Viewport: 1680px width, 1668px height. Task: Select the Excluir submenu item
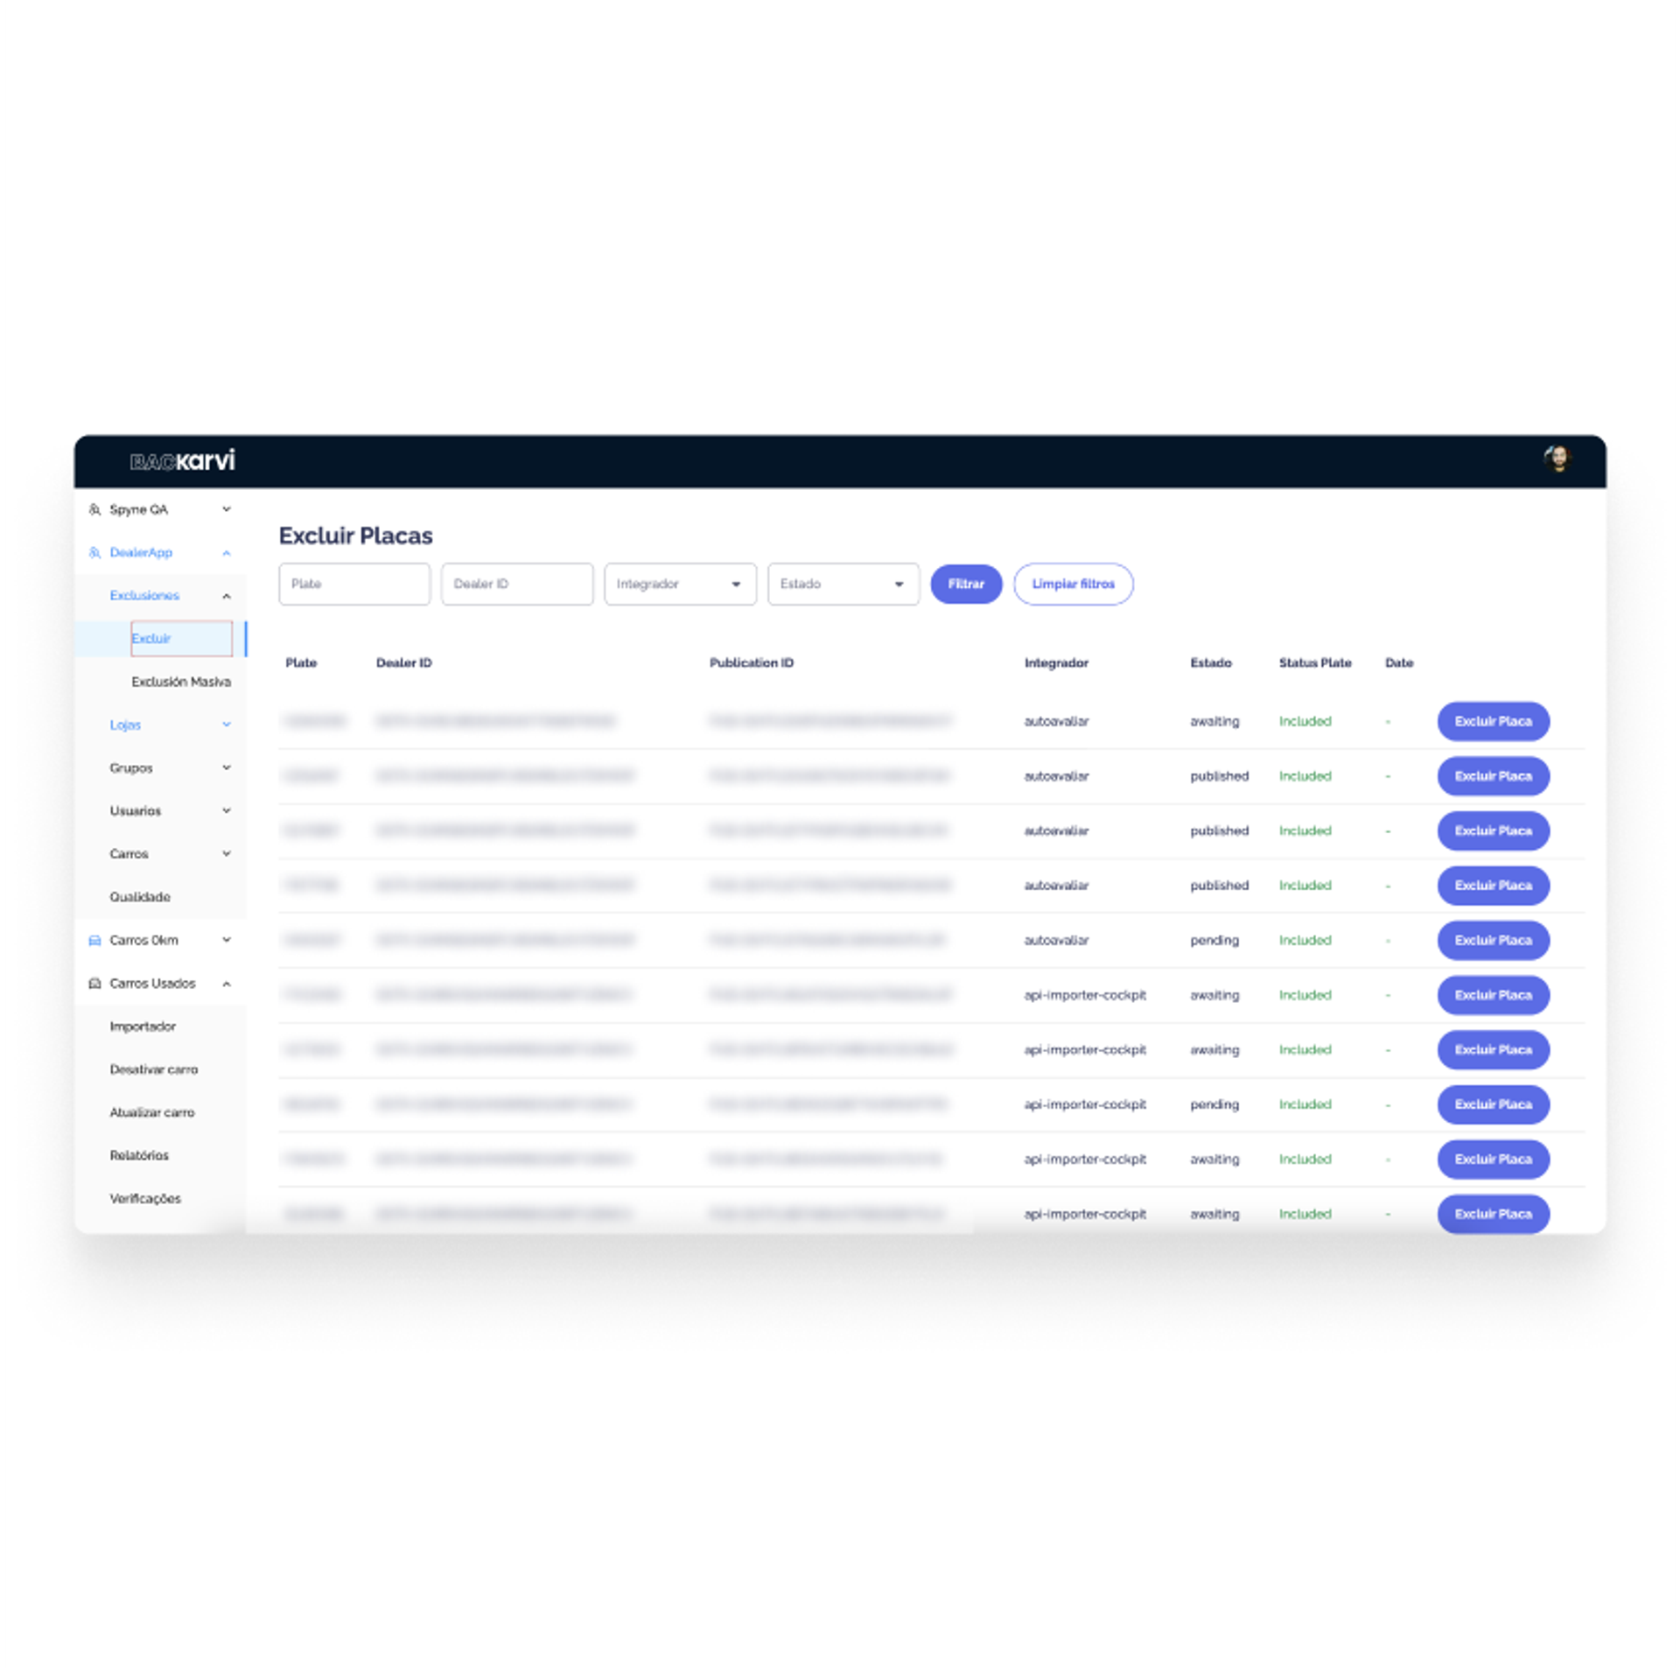tap(153, 635)
